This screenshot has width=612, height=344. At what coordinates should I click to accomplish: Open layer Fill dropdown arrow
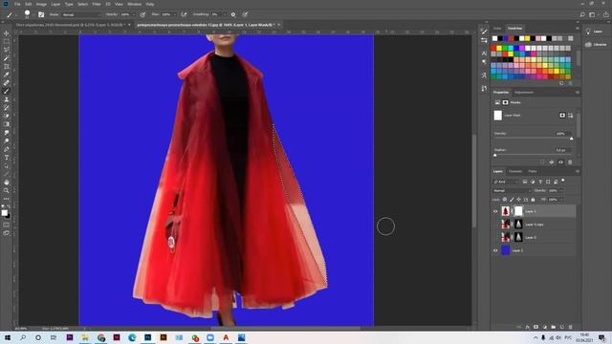point(561,200)
